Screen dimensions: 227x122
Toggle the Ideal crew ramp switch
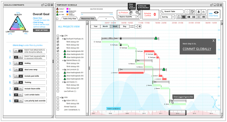point(18,70)
